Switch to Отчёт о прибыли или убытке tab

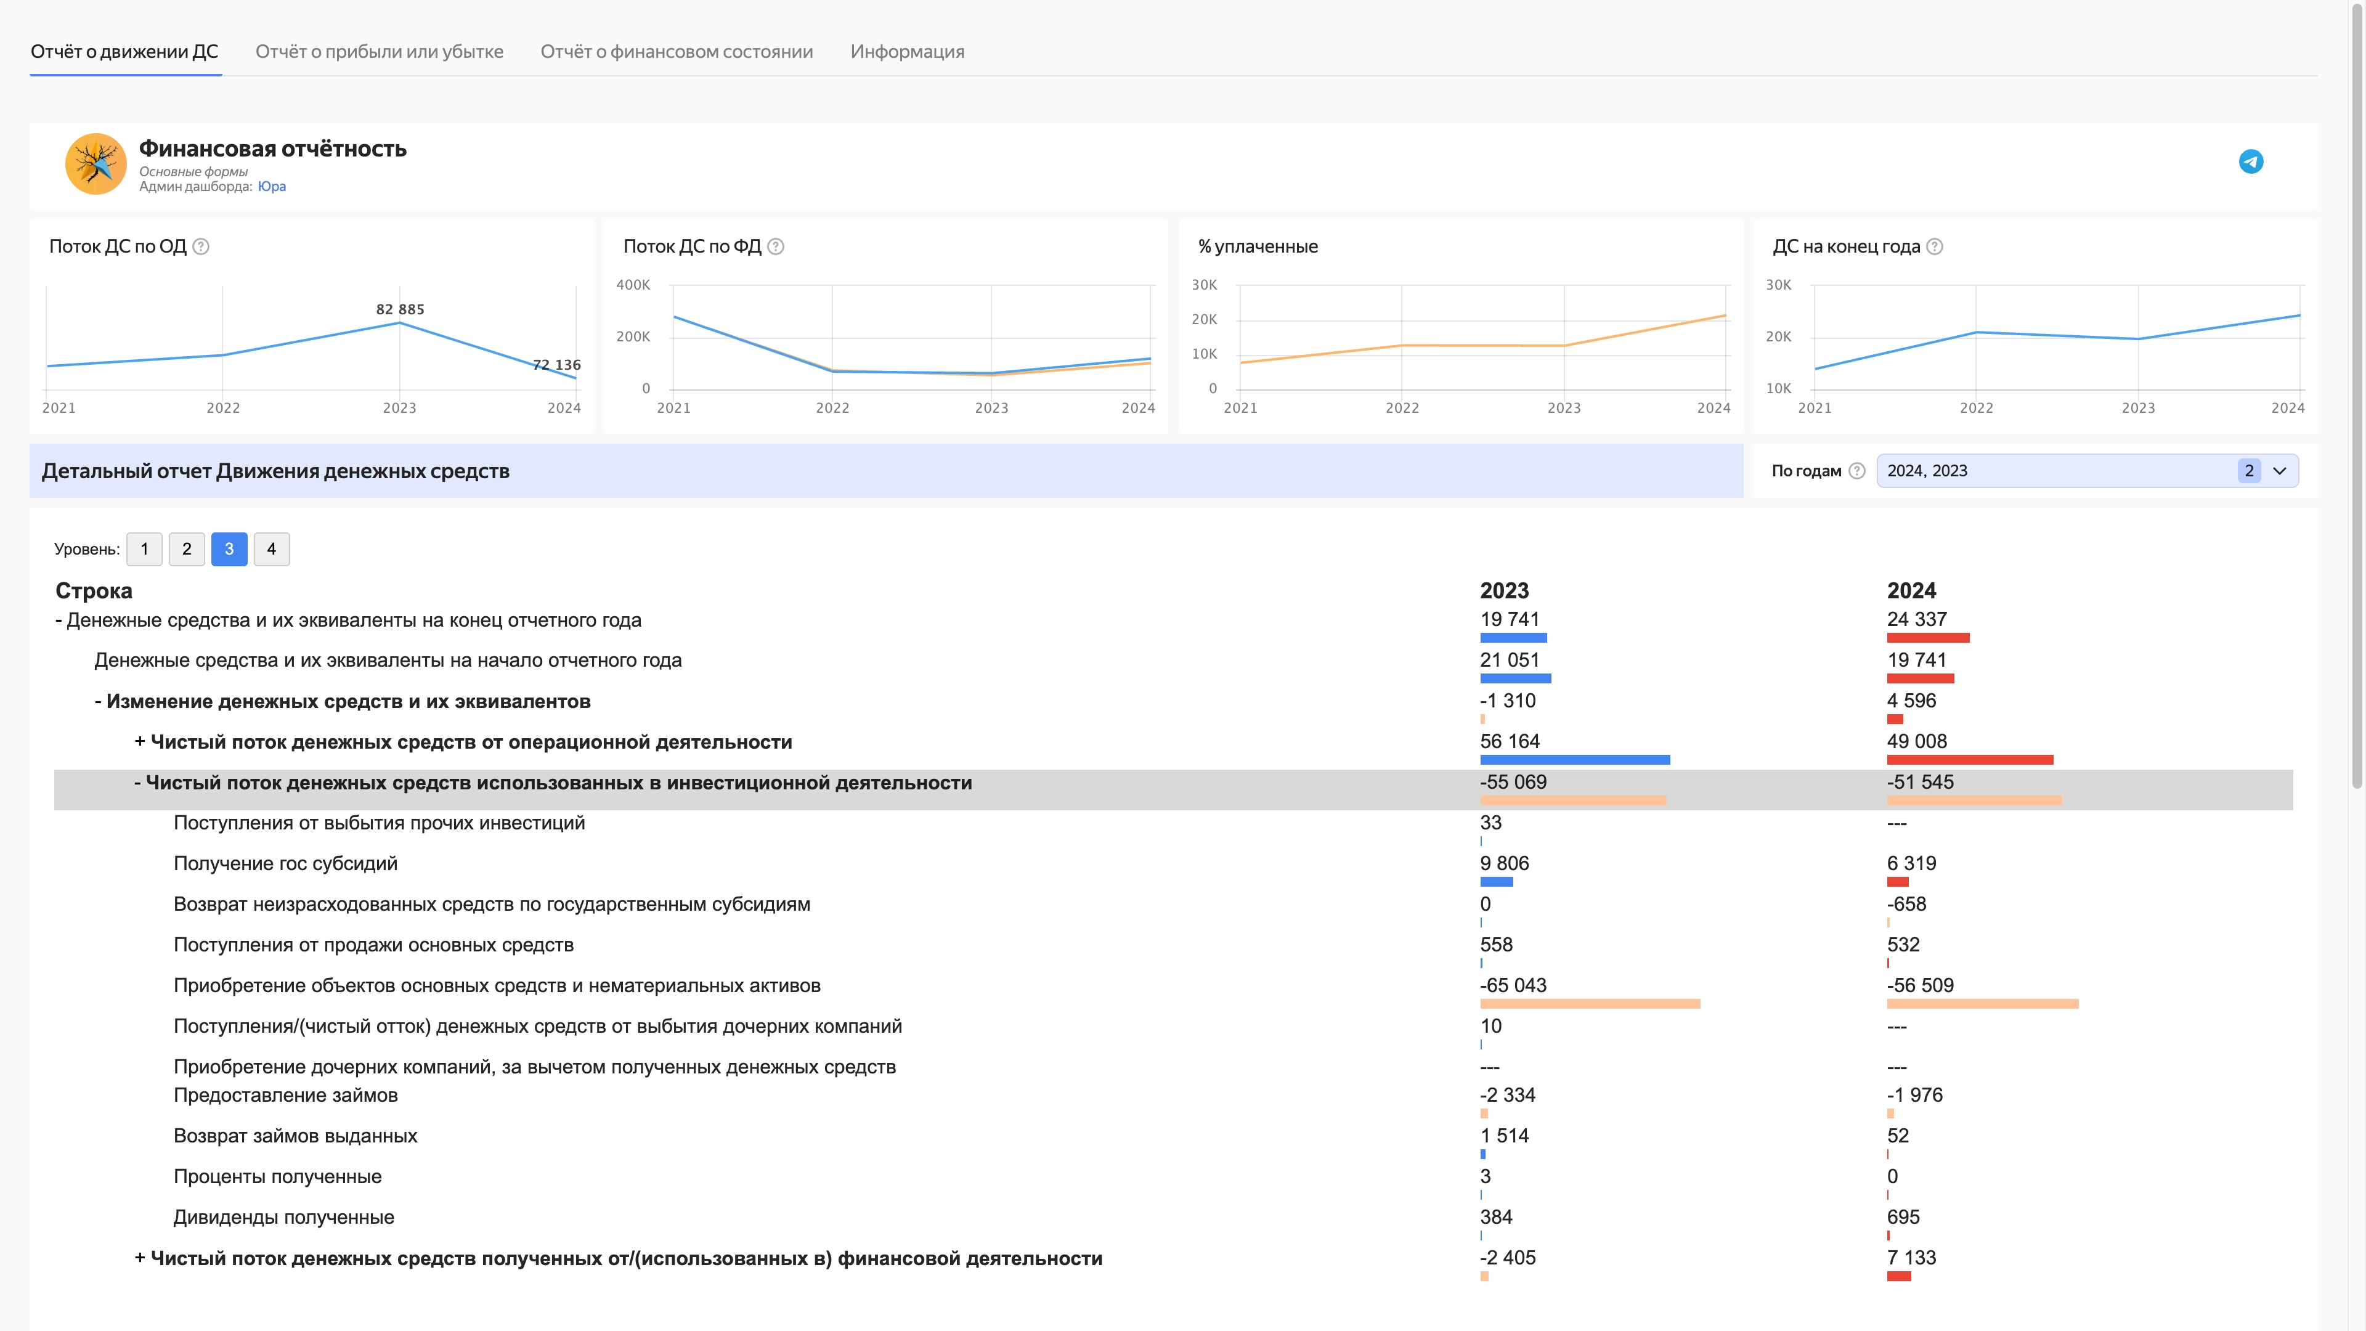tap(380, 51)
